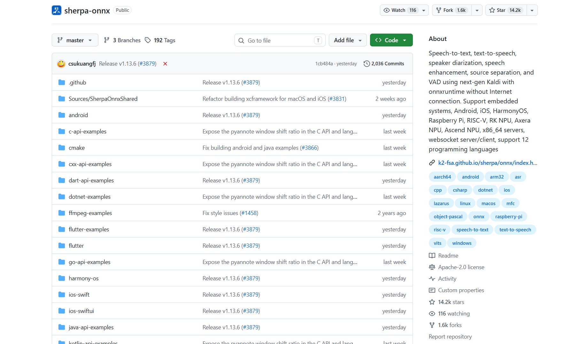
Task: Click the ios-swift folder icon
Action: (62, 295)
